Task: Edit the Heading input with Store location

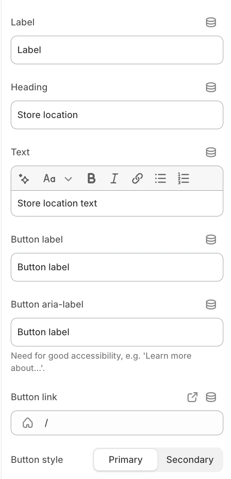Action: pos(117,115)
